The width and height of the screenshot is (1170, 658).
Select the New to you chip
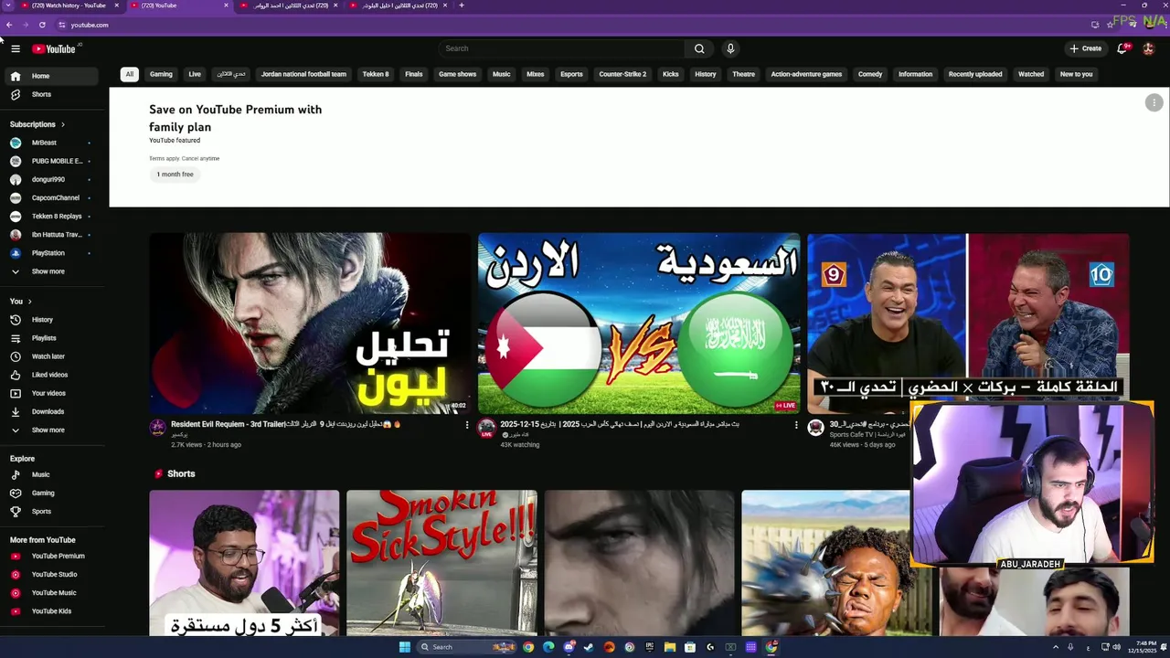(x=1076, y=74)
